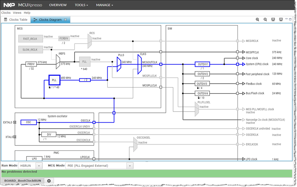
Task: Click the lock icon under OUTDIV3
Action: click(198, 88)
